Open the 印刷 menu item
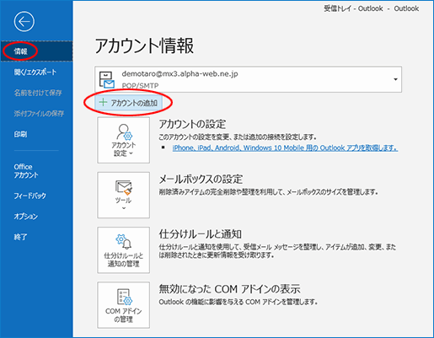This screenshot has height=338, width=434. (x=20, y=134)
